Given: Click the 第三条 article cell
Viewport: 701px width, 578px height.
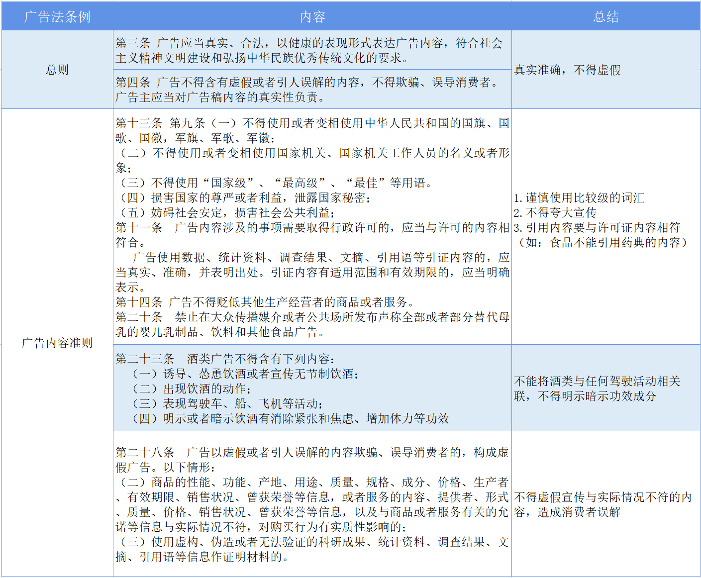Looking at the screenshot, I should point(309,50).
